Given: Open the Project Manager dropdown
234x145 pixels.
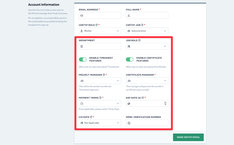Looking at the screenshot, I should click(100, 81).
